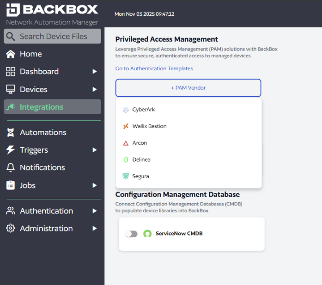Click the Automations icon in sidebar
The image size is (322, 285).
click(x=10, y=133)
